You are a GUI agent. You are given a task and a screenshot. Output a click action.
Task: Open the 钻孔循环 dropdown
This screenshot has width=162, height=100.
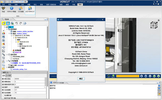(30, 87)
